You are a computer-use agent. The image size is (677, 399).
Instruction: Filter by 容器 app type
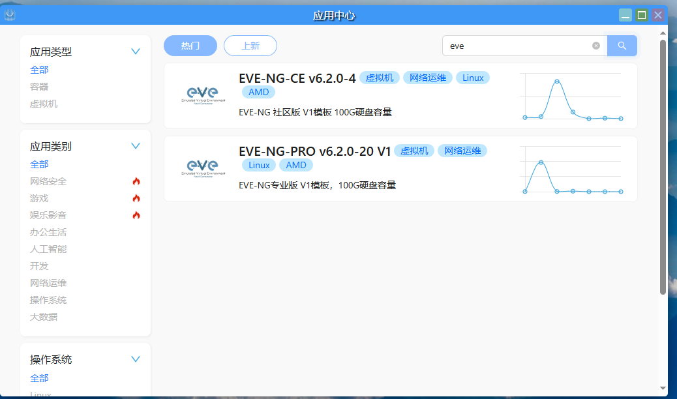click(x=39, y=87)
